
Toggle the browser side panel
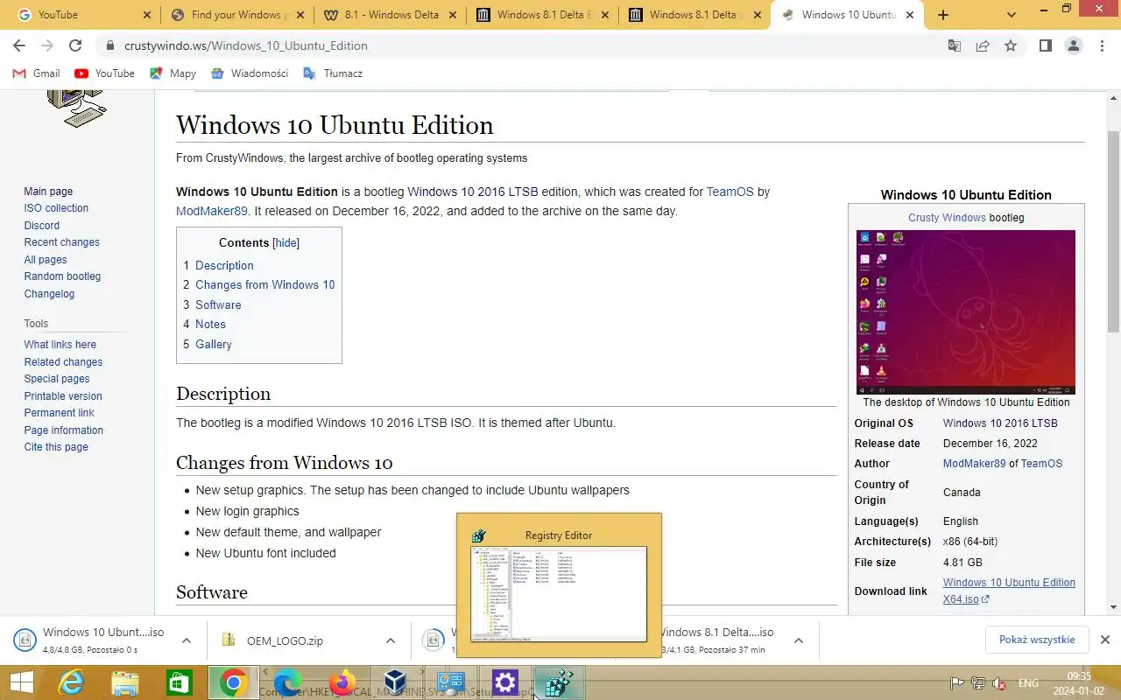tap(1045, 45)
